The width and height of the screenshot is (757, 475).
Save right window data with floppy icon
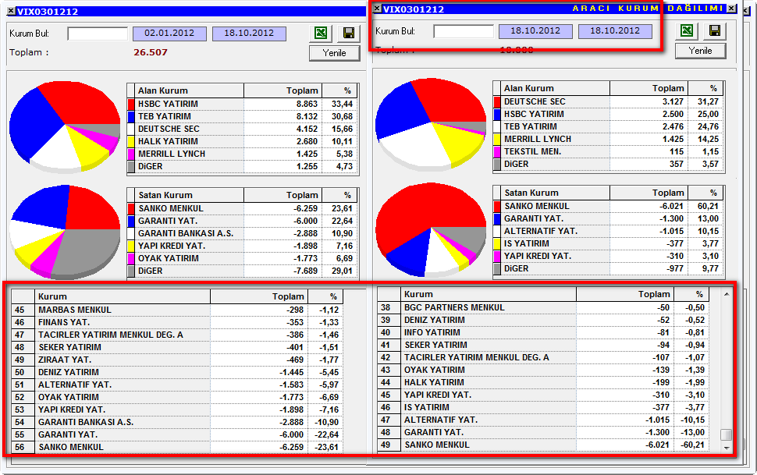[x=715, y=30]
